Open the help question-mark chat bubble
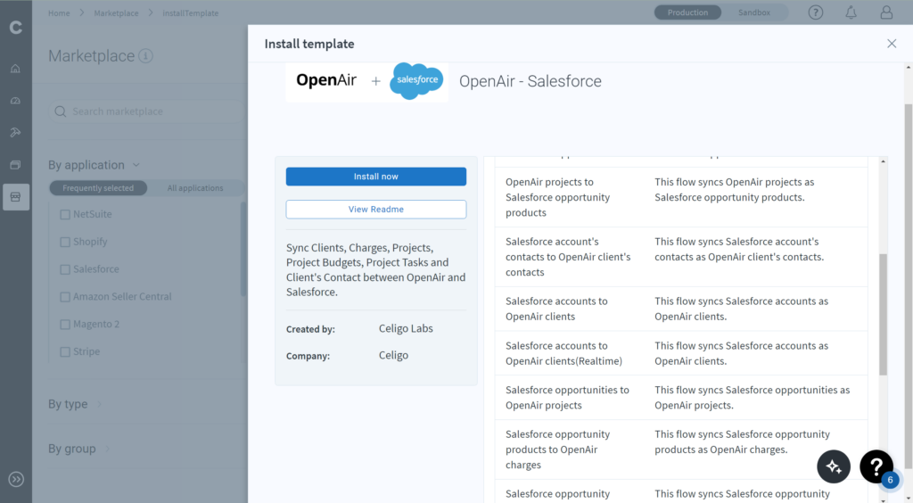913x503 pixels. point(876,466)
